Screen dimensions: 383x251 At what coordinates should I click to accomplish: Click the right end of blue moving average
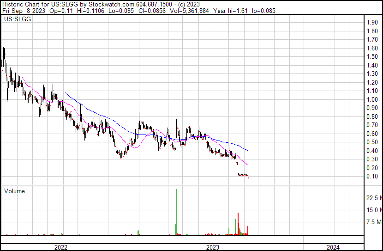(x=248, y=151)
